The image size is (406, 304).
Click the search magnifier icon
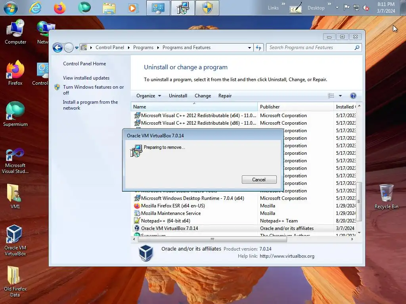click(357, 47)
